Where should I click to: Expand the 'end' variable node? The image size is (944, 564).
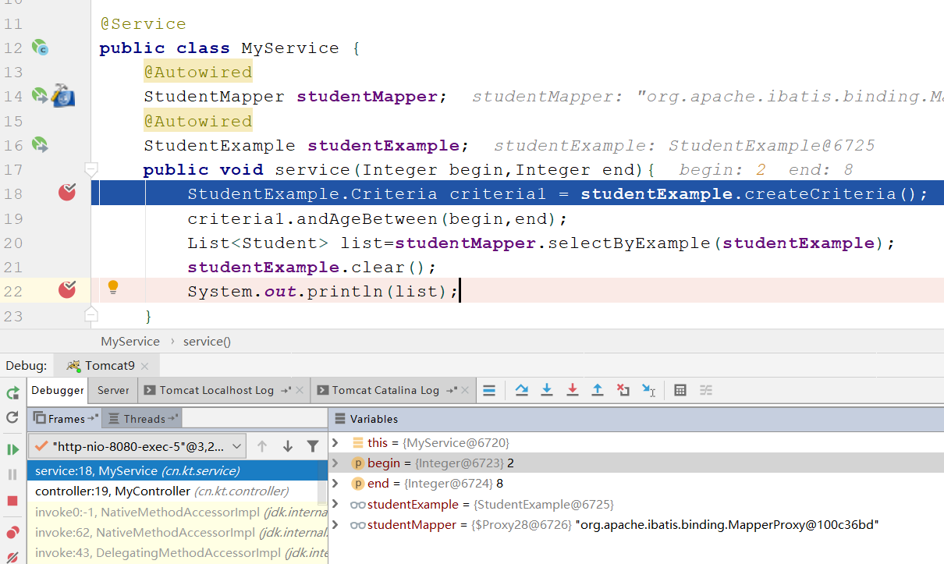(335, 484)
